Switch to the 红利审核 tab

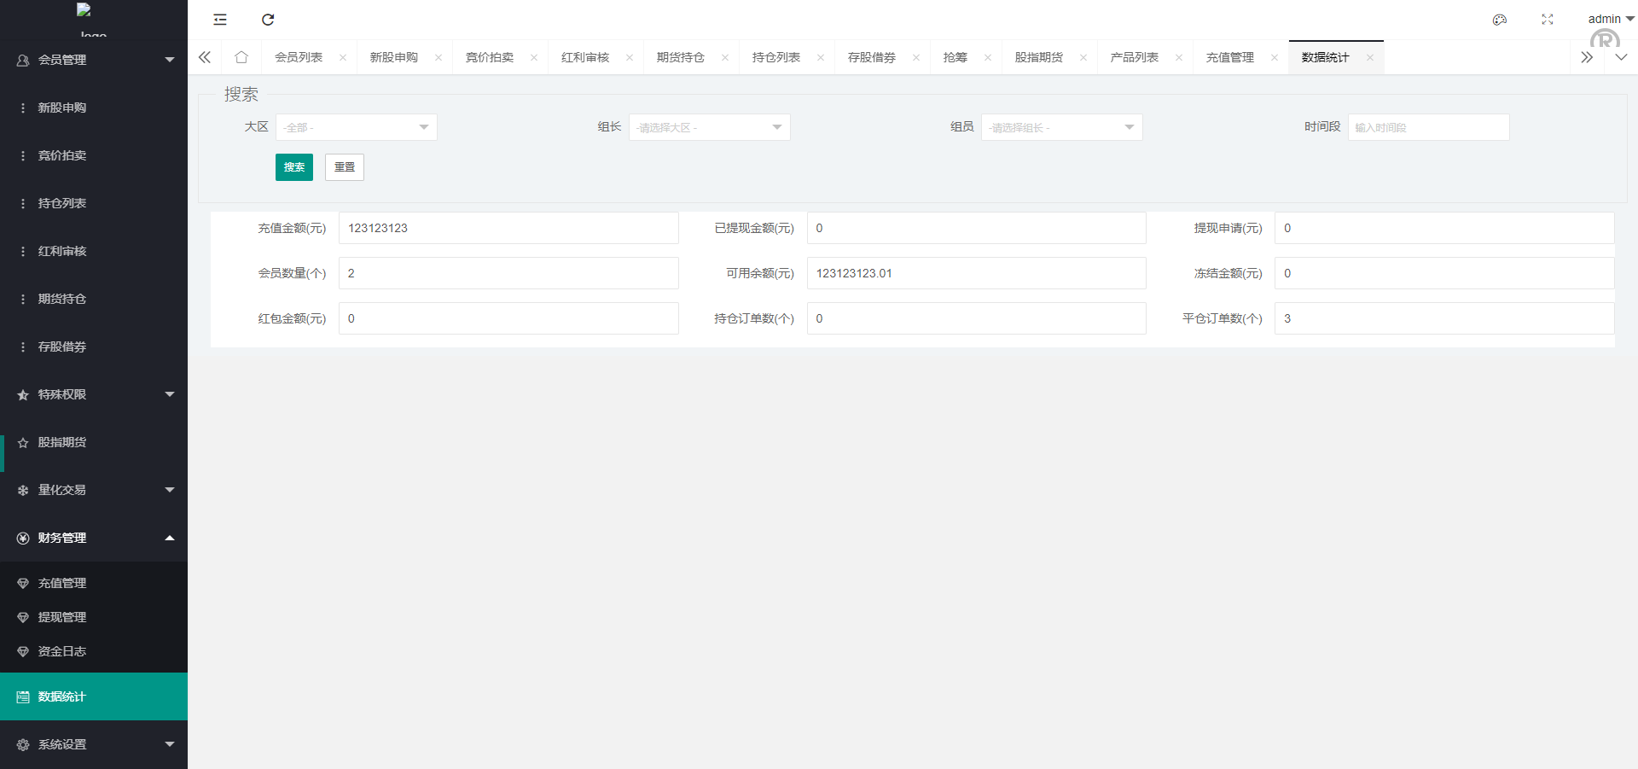[585, 57]
